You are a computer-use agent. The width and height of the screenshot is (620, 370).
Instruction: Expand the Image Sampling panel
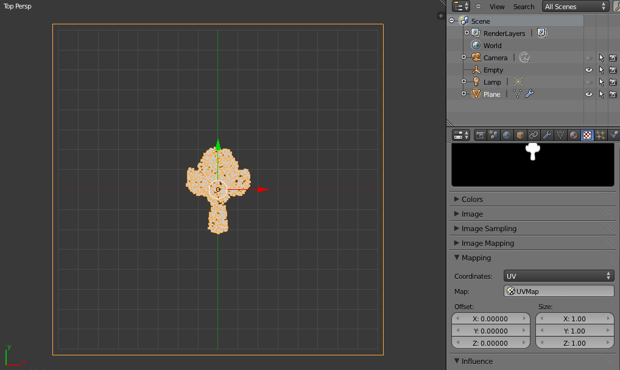(457, 228)
